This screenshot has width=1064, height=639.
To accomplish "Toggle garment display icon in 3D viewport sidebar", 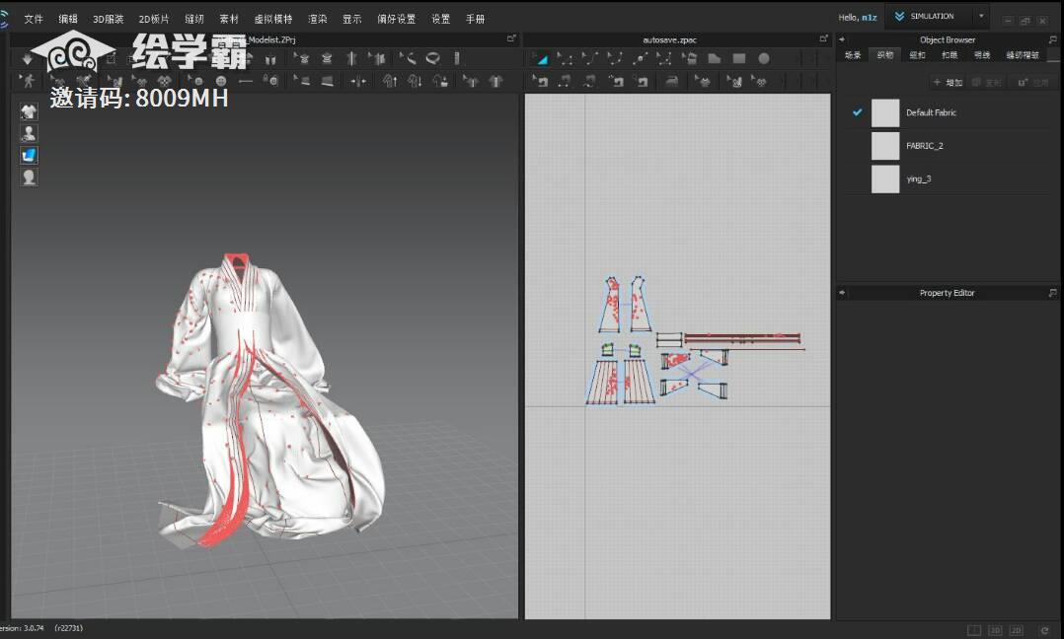I will tap(30, 112).
